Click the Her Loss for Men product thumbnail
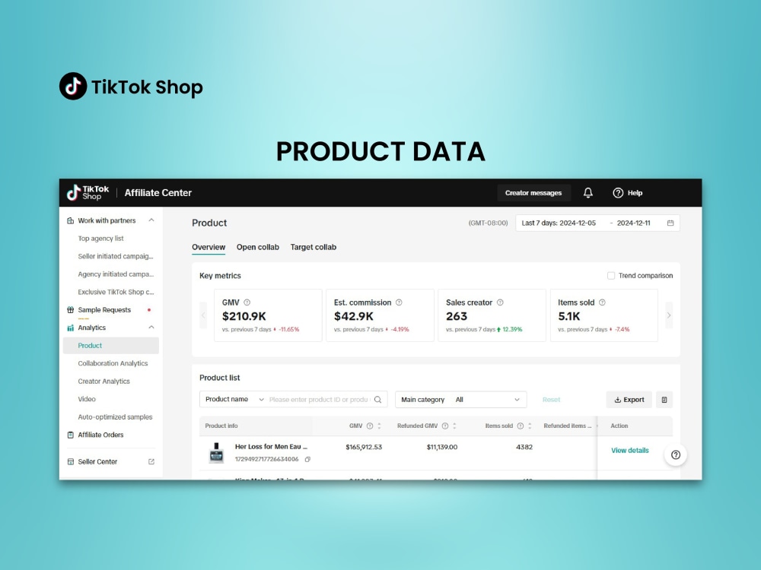 pyautogui.click(x=216, y=453)
